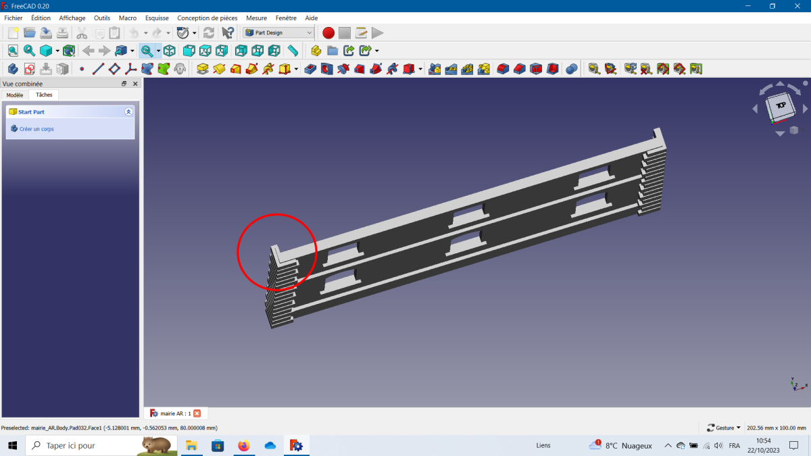Click the Mirrored feature icon
This screenshot has height=456, width=811.
[435, 69]
